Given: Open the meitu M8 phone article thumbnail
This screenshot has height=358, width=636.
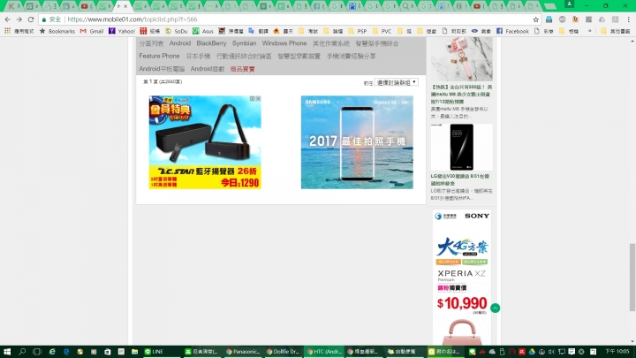Looking at the screenshot, I should tap(462, 59).
